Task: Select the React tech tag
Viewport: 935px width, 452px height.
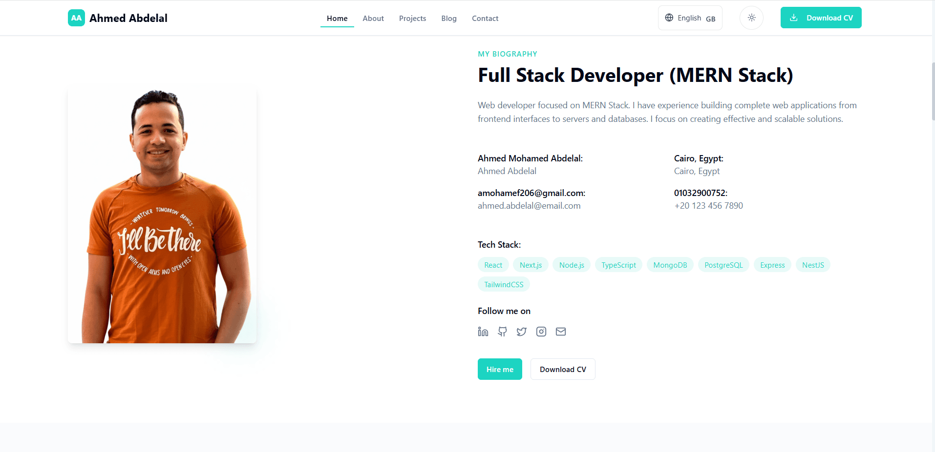Action: (x=493, y=265)
